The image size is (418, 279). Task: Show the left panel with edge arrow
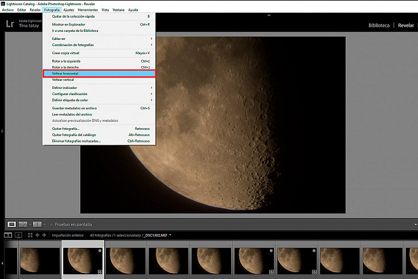[2, 131]
